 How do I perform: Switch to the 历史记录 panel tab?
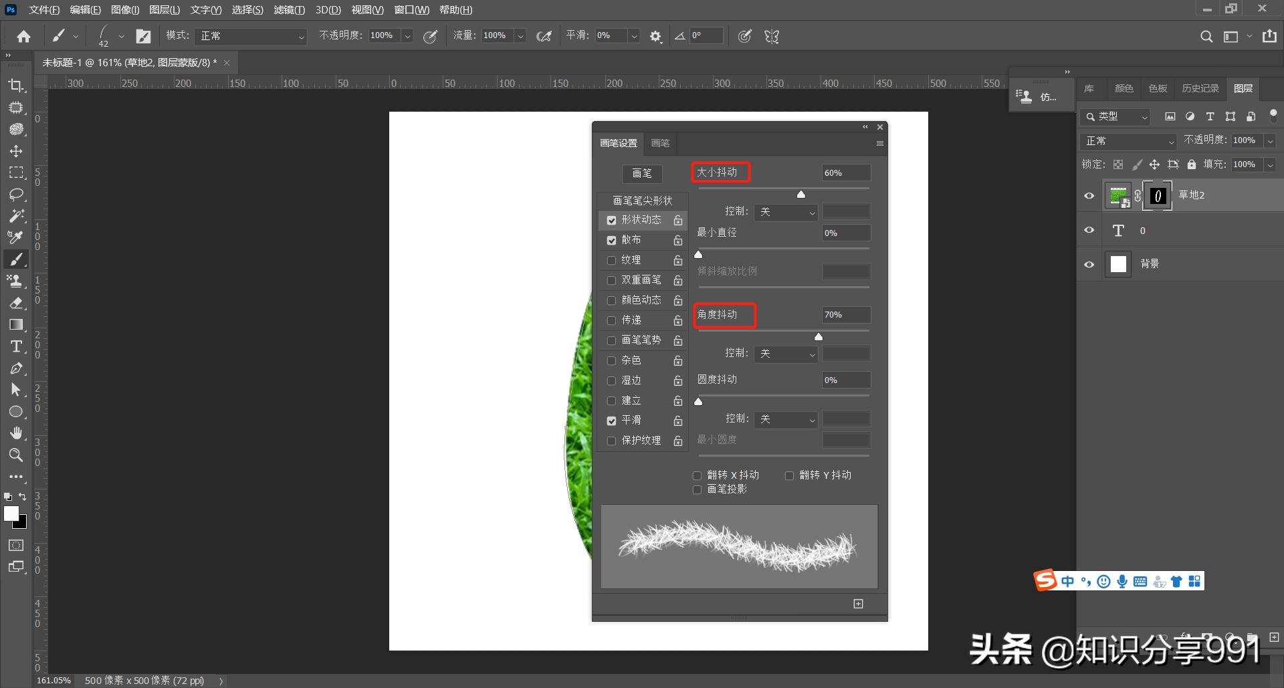[1200, 88]
